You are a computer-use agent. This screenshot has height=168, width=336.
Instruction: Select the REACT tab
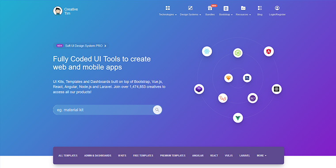coord(214,156)
